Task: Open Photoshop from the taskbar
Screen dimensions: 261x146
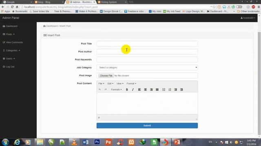Action: coord(97,142)
